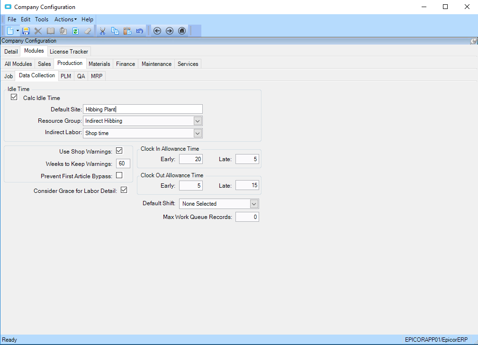This screenshot has width=478, height=345.
Task: Uncheck the Calc Idle Time checkbox
Action: click(x=14, y=97)
